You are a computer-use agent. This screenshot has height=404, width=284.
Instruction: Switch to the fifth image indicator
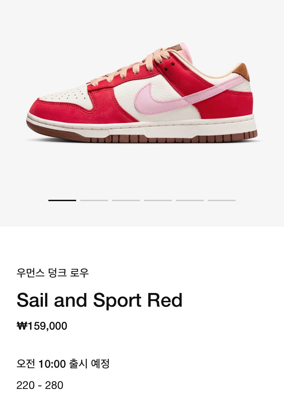click(190, 200)
